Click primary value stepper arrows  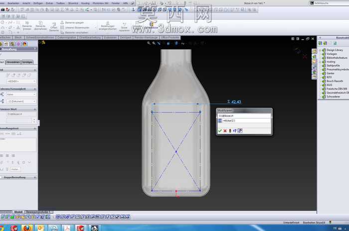pos(34,121)
